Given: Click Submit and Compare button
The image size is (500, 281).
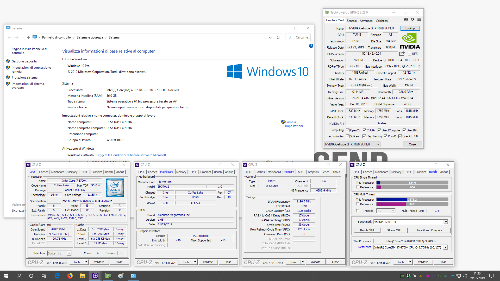Looking at the screenshot, I should tap(429, 230).
